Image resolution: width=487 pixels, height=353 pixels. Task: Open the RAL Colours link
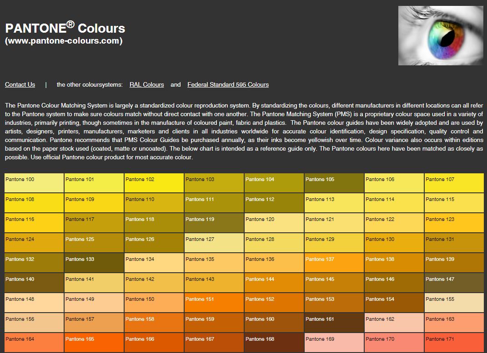pos(146,84)
